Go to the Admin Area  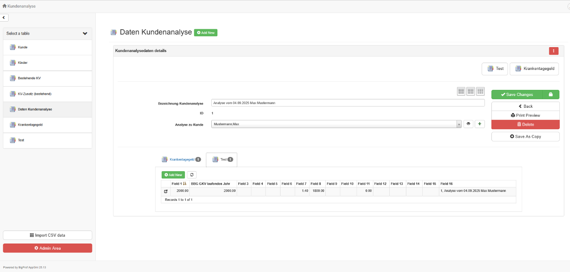48,248
